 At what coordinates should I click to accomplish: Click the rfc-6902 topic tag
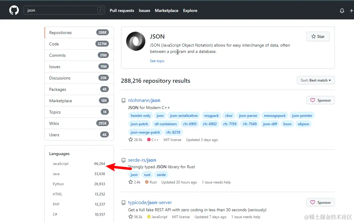point(210,124)
